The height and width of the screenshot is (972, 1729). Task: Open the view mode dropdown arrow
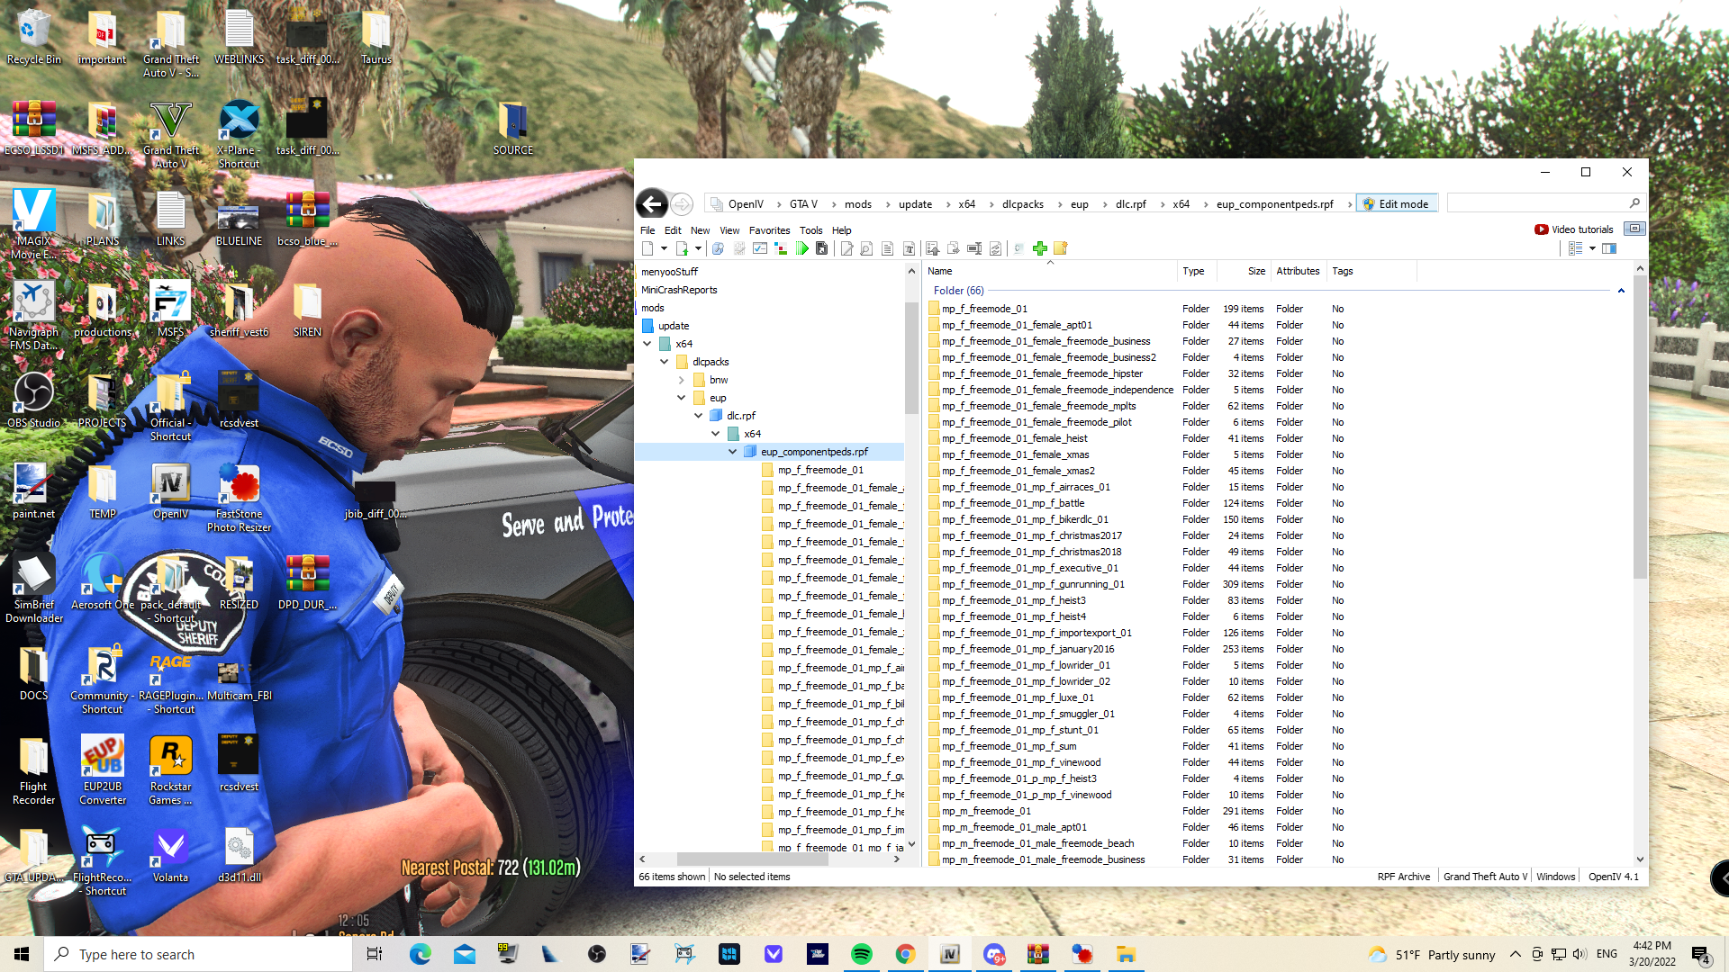(x=1592, y=248)
